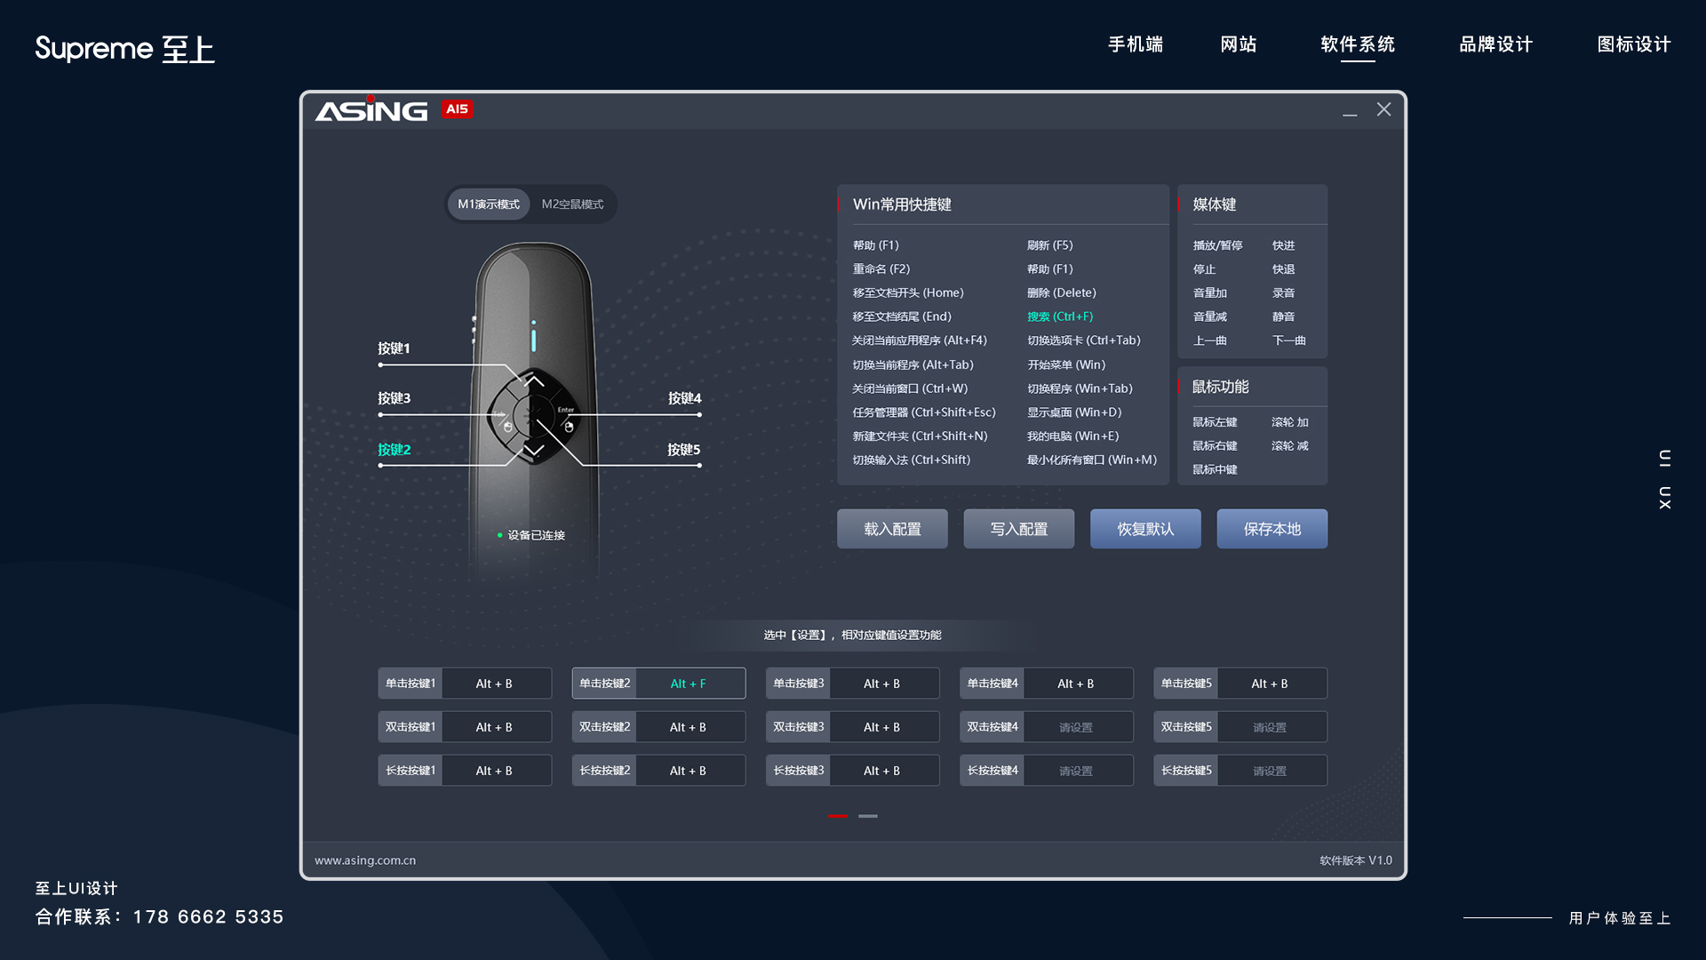Open 网站 in top navigation
The width and height of the screenshot is (1706, 960).
click(x=1239, y=44)
